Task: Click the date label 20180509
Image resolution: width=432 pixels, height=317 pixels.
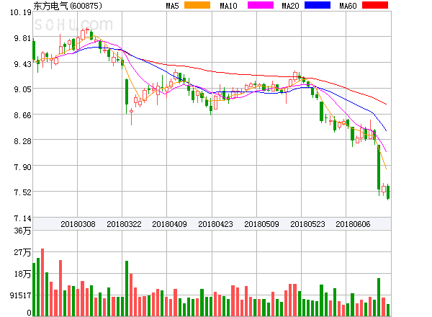Action: (261, 224)
